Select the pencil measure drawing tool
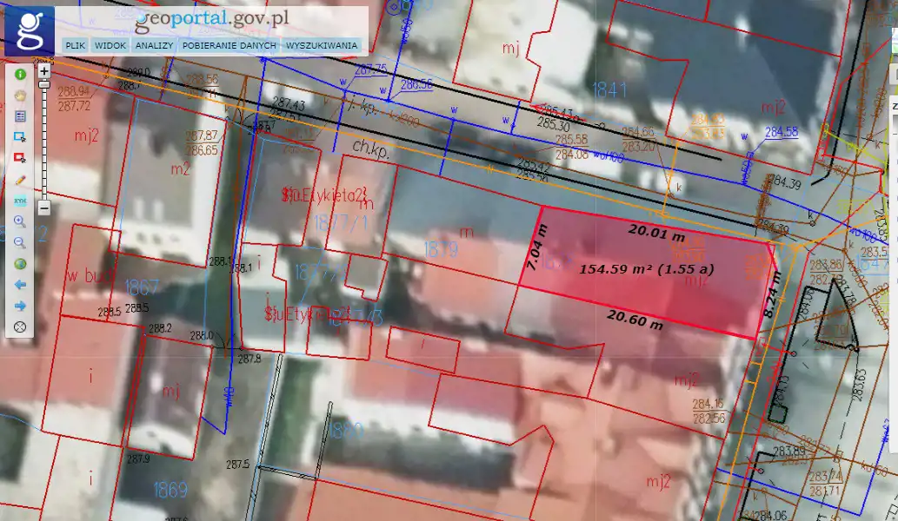 pos(20,180)
